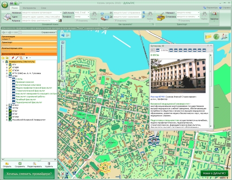Pick destination point on map icon
232x180 pixels.
[x=144, y=17]
